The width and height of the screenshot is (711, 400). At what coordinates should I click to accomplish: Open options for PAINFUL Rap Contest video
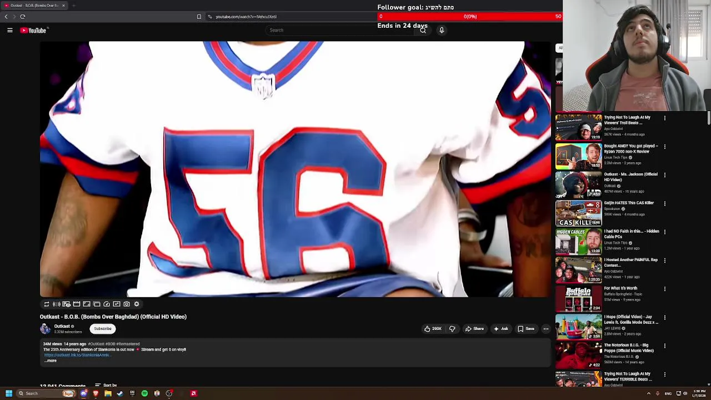point(664,261)
